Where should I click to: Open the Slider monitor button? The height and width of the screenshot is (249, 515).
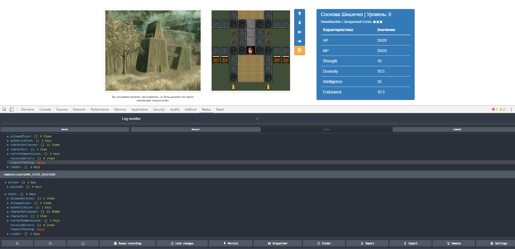[x=324, y=243]
